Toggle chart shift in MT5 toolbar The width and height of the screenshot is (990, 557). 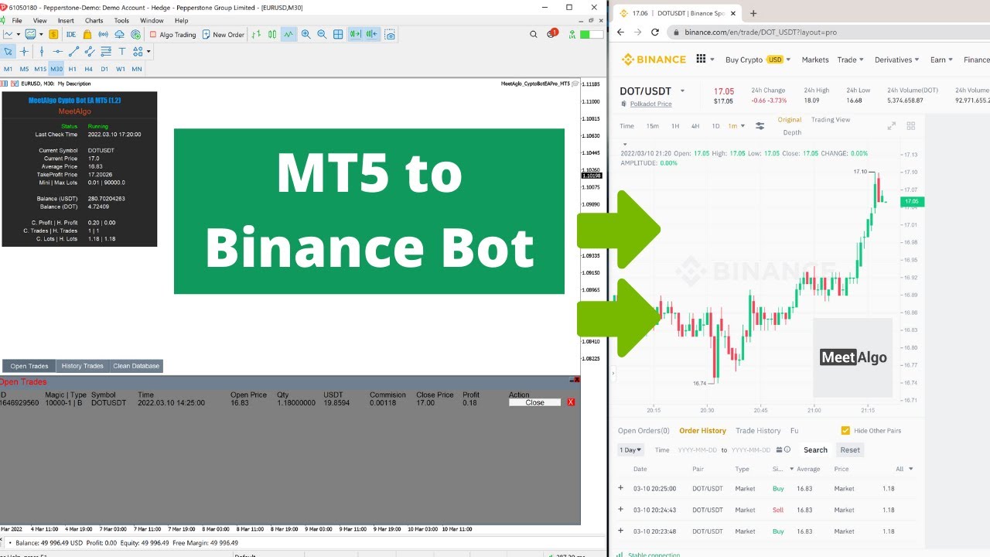(372, 34)
